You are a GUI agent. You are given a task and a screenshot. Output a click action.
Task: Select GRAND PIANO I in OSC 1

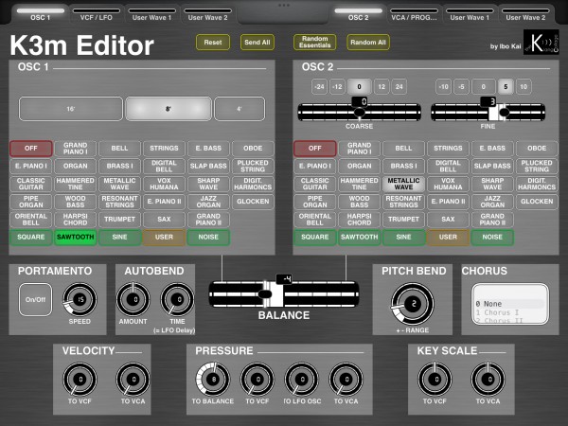[x=76, y=149]
